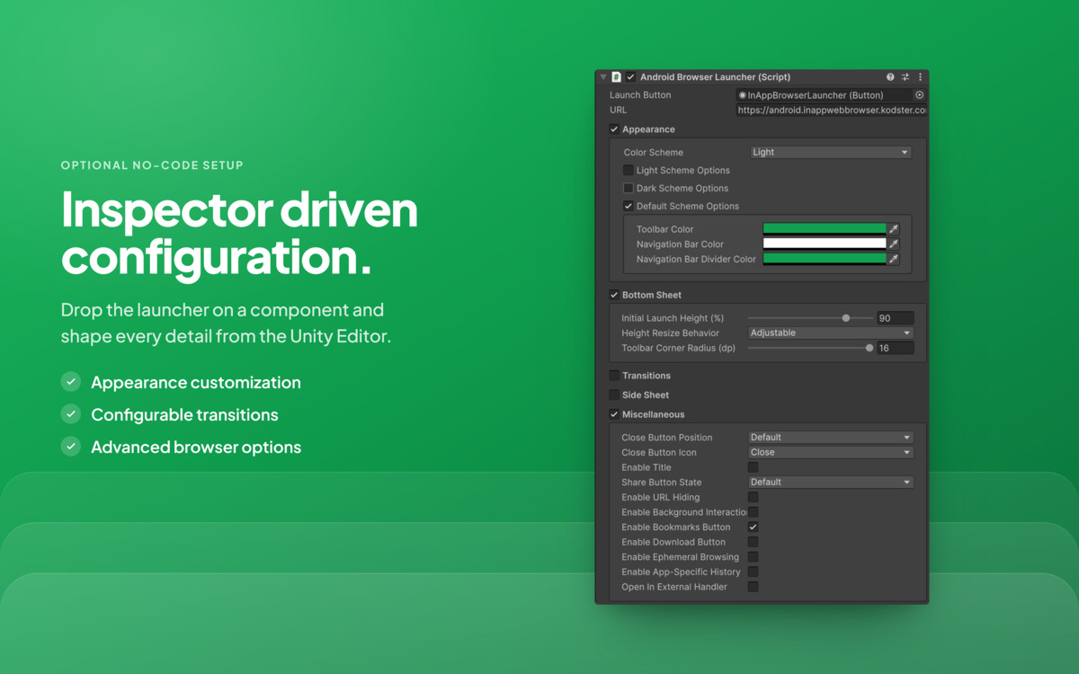Click the Toolbar Corner Radius slider handle
1079x674 pixels.
869,348
